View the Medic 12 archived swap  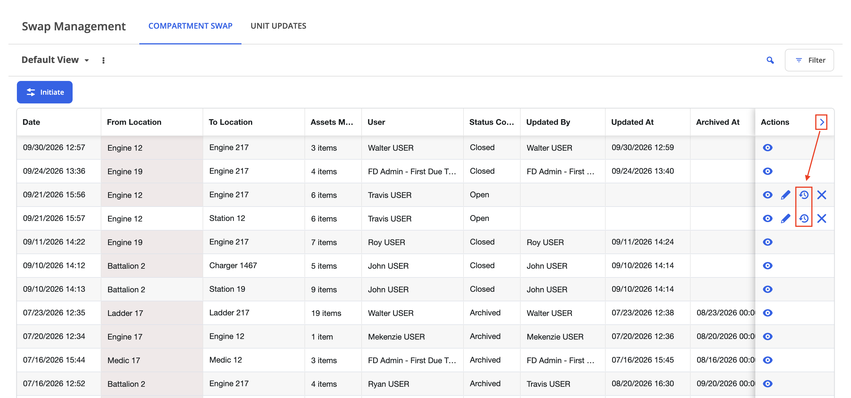[767, 360]
